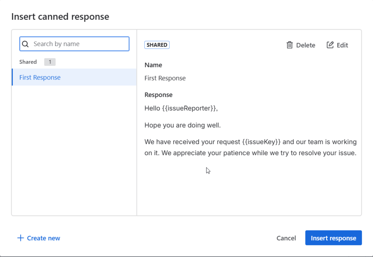Click the trash can Delete icon
Viewport: 373px width, 257px height.
point(290,45)
